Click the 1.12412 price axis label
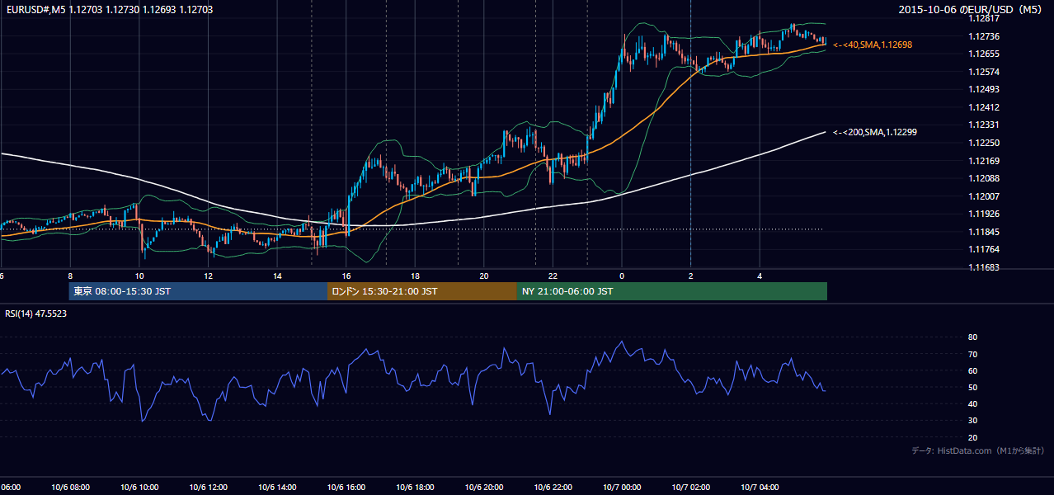 pyautogui.click(x=985, y=107)
